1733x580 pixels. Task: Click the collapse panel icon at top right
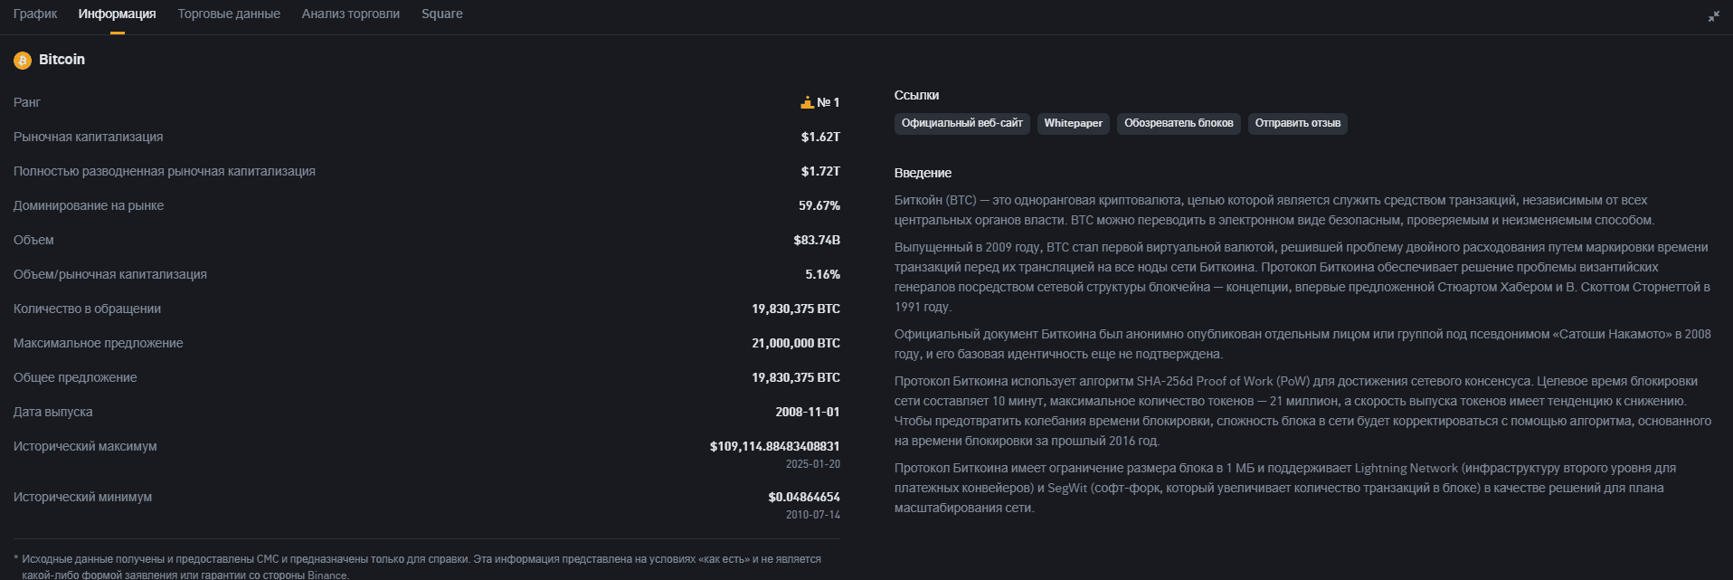pyautogui.click(x=1713, y=16)
